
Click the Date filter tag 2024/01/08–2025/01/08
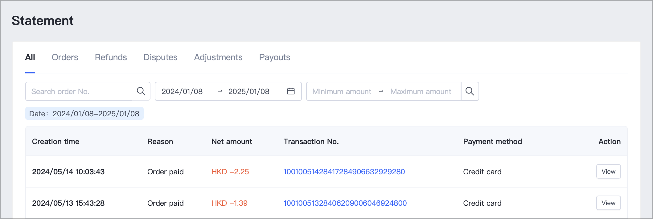(x=84, y=114)
